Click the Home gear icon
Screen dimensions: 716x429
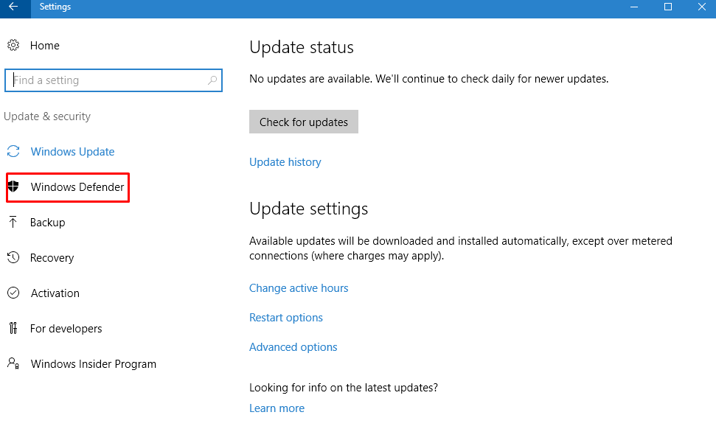[x=13, y=46]
